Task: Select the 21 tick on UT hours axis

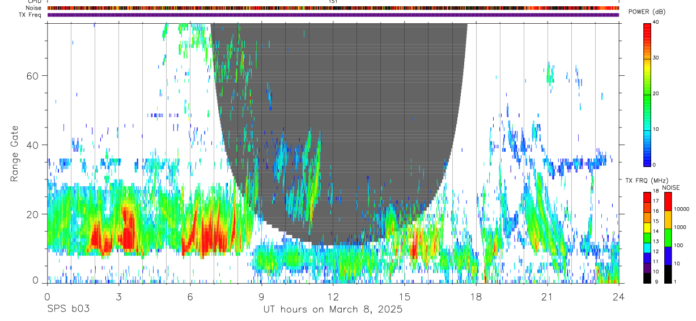Action: [548, 297]
